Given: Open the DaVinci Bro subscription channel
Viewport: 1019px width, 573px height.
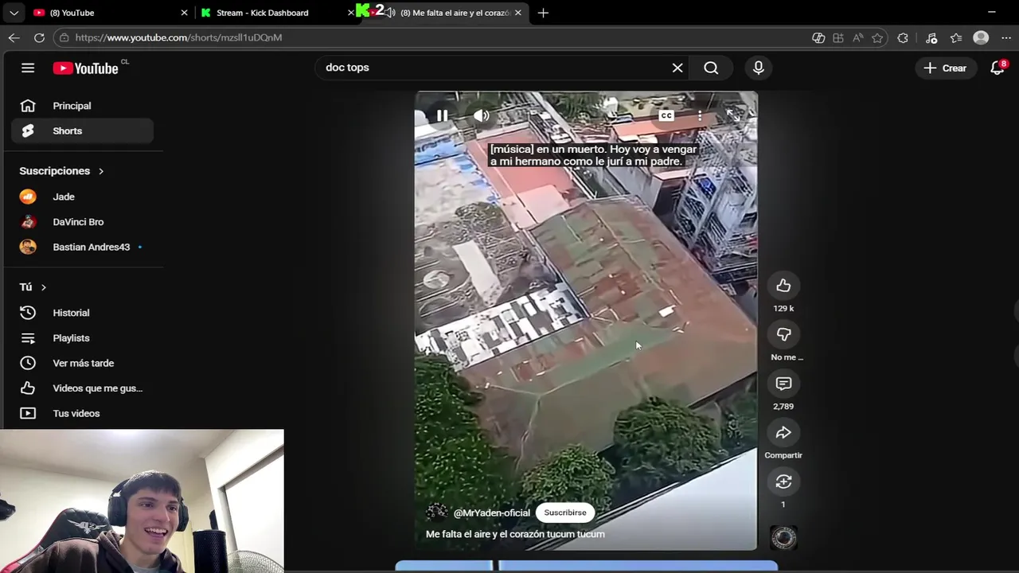Looking at the screenshot, I should click(83, 222).
